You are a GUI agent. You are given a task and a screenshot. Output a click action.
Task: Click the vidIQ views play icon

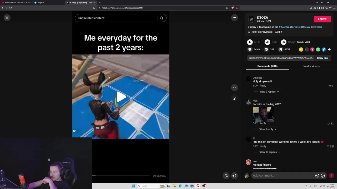pos(250,42)
